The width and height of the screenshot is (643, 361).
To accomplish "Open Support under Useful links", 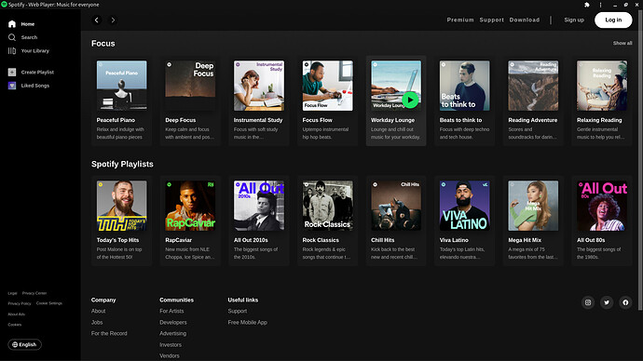I will [x=238, y=311].
